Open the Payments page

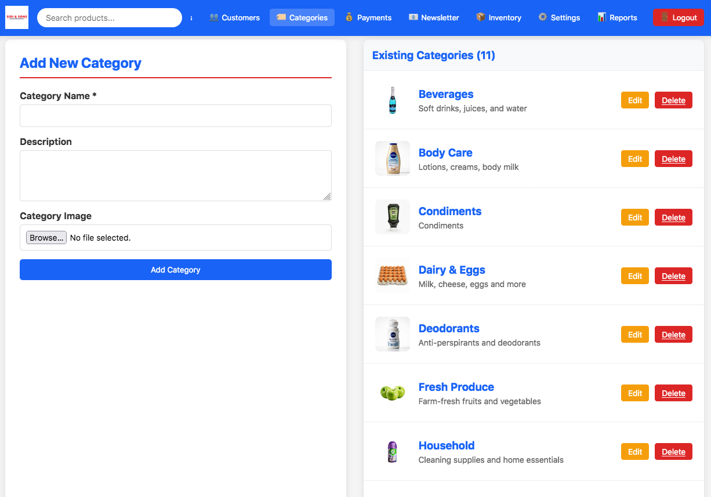click(x=368, y=18)
